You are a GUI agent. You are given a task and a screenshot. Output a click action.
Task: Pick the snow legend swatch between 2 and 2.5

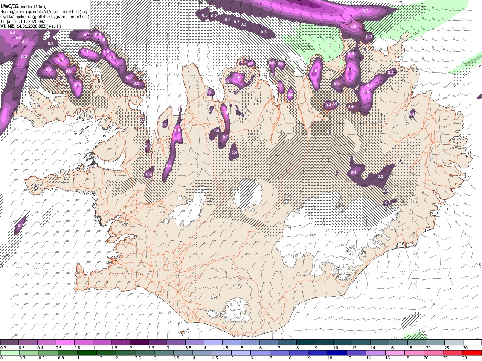click(x=139, y=343)
